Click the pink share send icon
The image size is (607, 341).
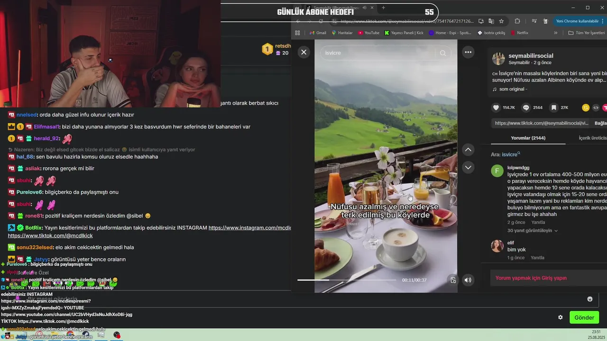[x=605, y=108]
